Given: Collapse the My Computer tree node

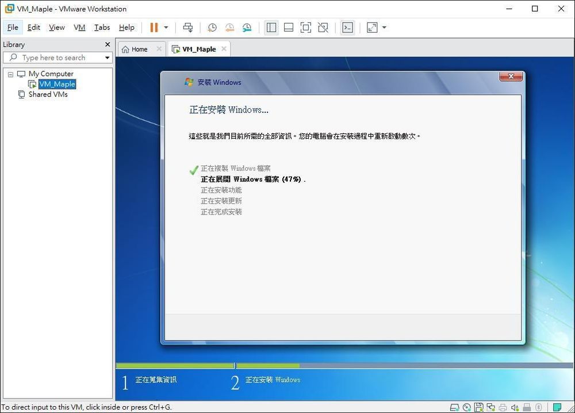Looking at the screenshot, I should (10, 74).
